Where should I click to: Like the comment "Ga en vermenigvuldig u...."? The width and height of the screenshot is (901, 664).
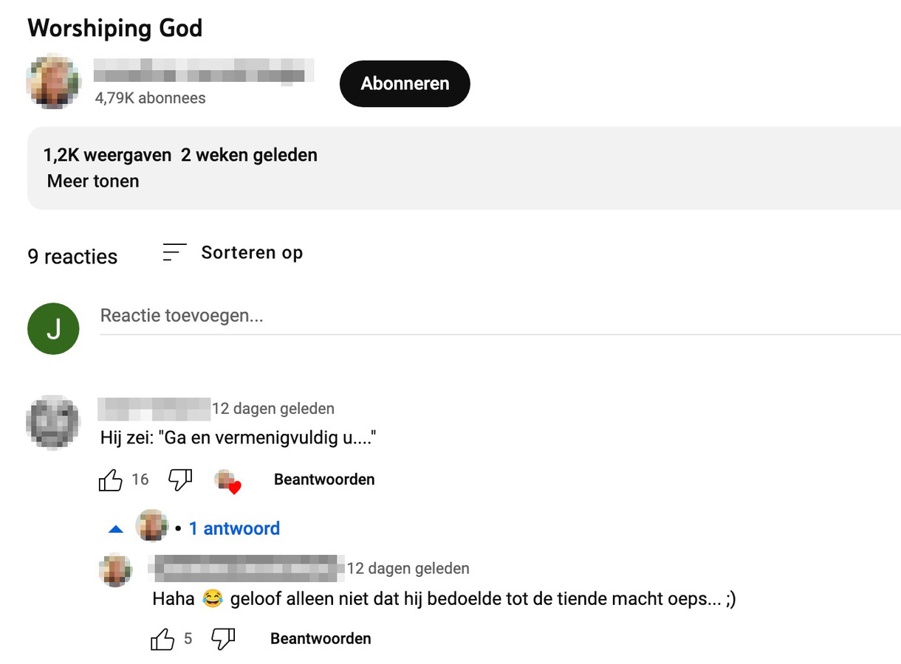click(111, 480)
